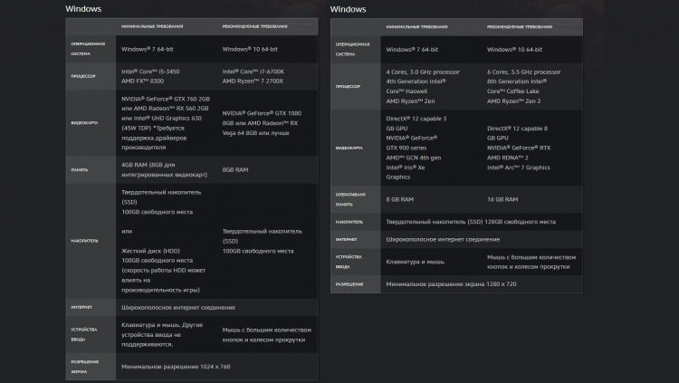Click the Минимальное разрешение 1024 x 768 row
The image size is (679, 383).
tap(176, 367)
